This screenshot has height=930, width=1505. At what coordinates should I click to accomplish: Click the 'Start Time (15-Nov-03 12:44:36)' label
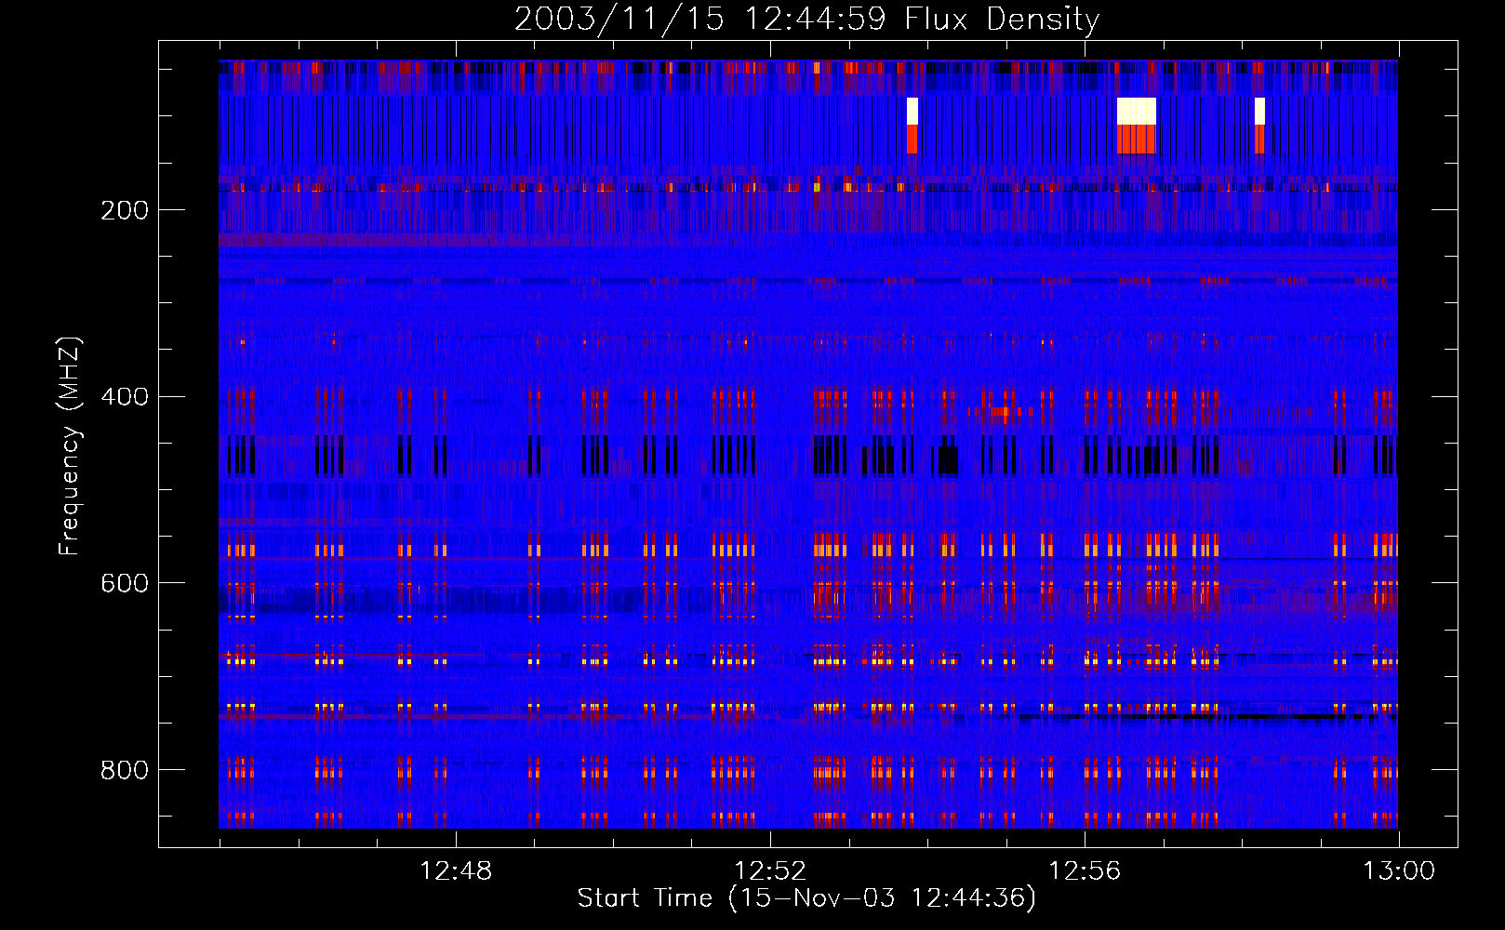click(806, 898)
